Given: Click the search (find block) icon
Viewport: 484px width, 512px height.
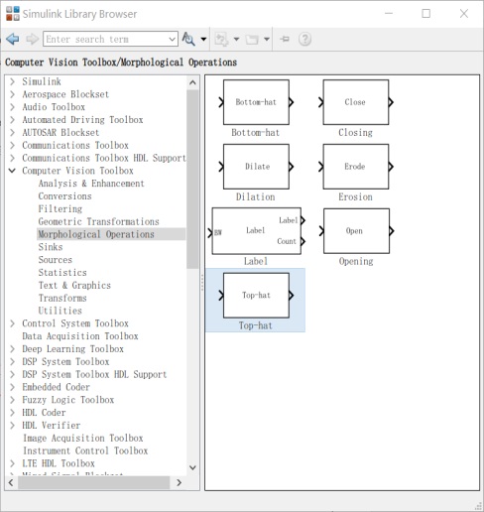Looking at the screenshot, I should (188, 39).
